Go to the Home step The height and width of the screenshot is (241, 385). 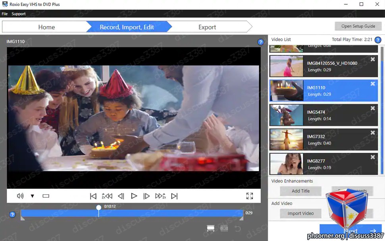pyautogui.click(x=46, y=27)
